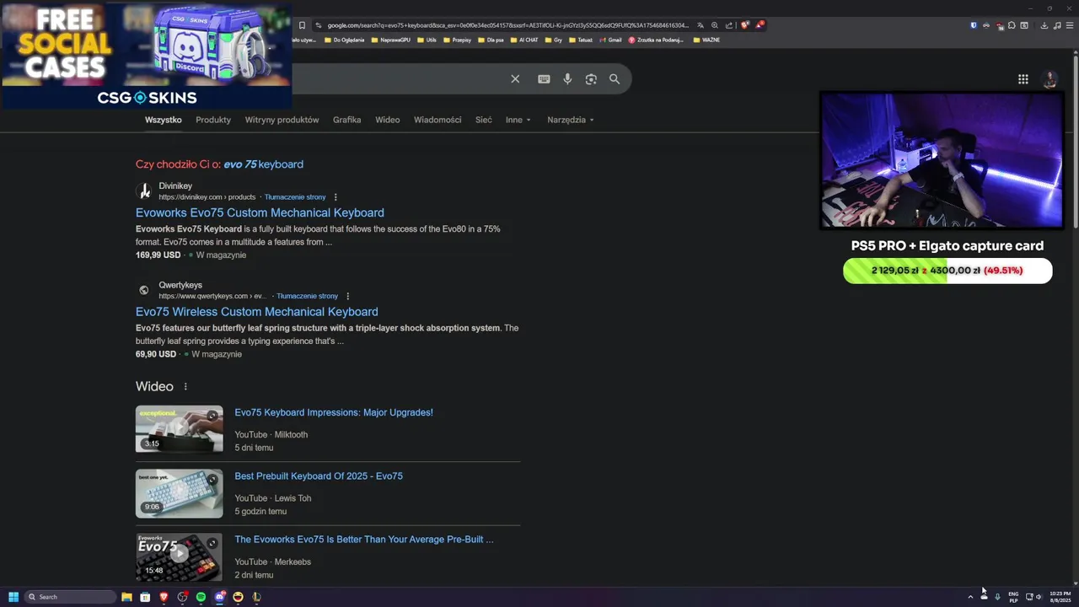1079x607 pixels.
Task: Click the suggested 'evo 75 keyboard' correction link
Action: (263, 164)
